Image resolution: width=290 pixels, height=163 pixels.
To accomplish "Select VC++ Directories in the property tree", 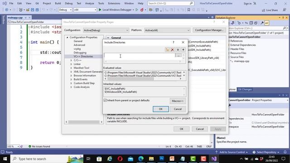I will click(83, 56).
